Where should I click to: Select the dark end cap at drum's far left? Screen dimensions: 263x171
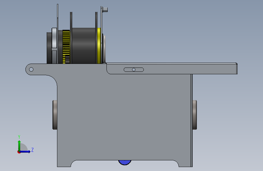point(49,48)
